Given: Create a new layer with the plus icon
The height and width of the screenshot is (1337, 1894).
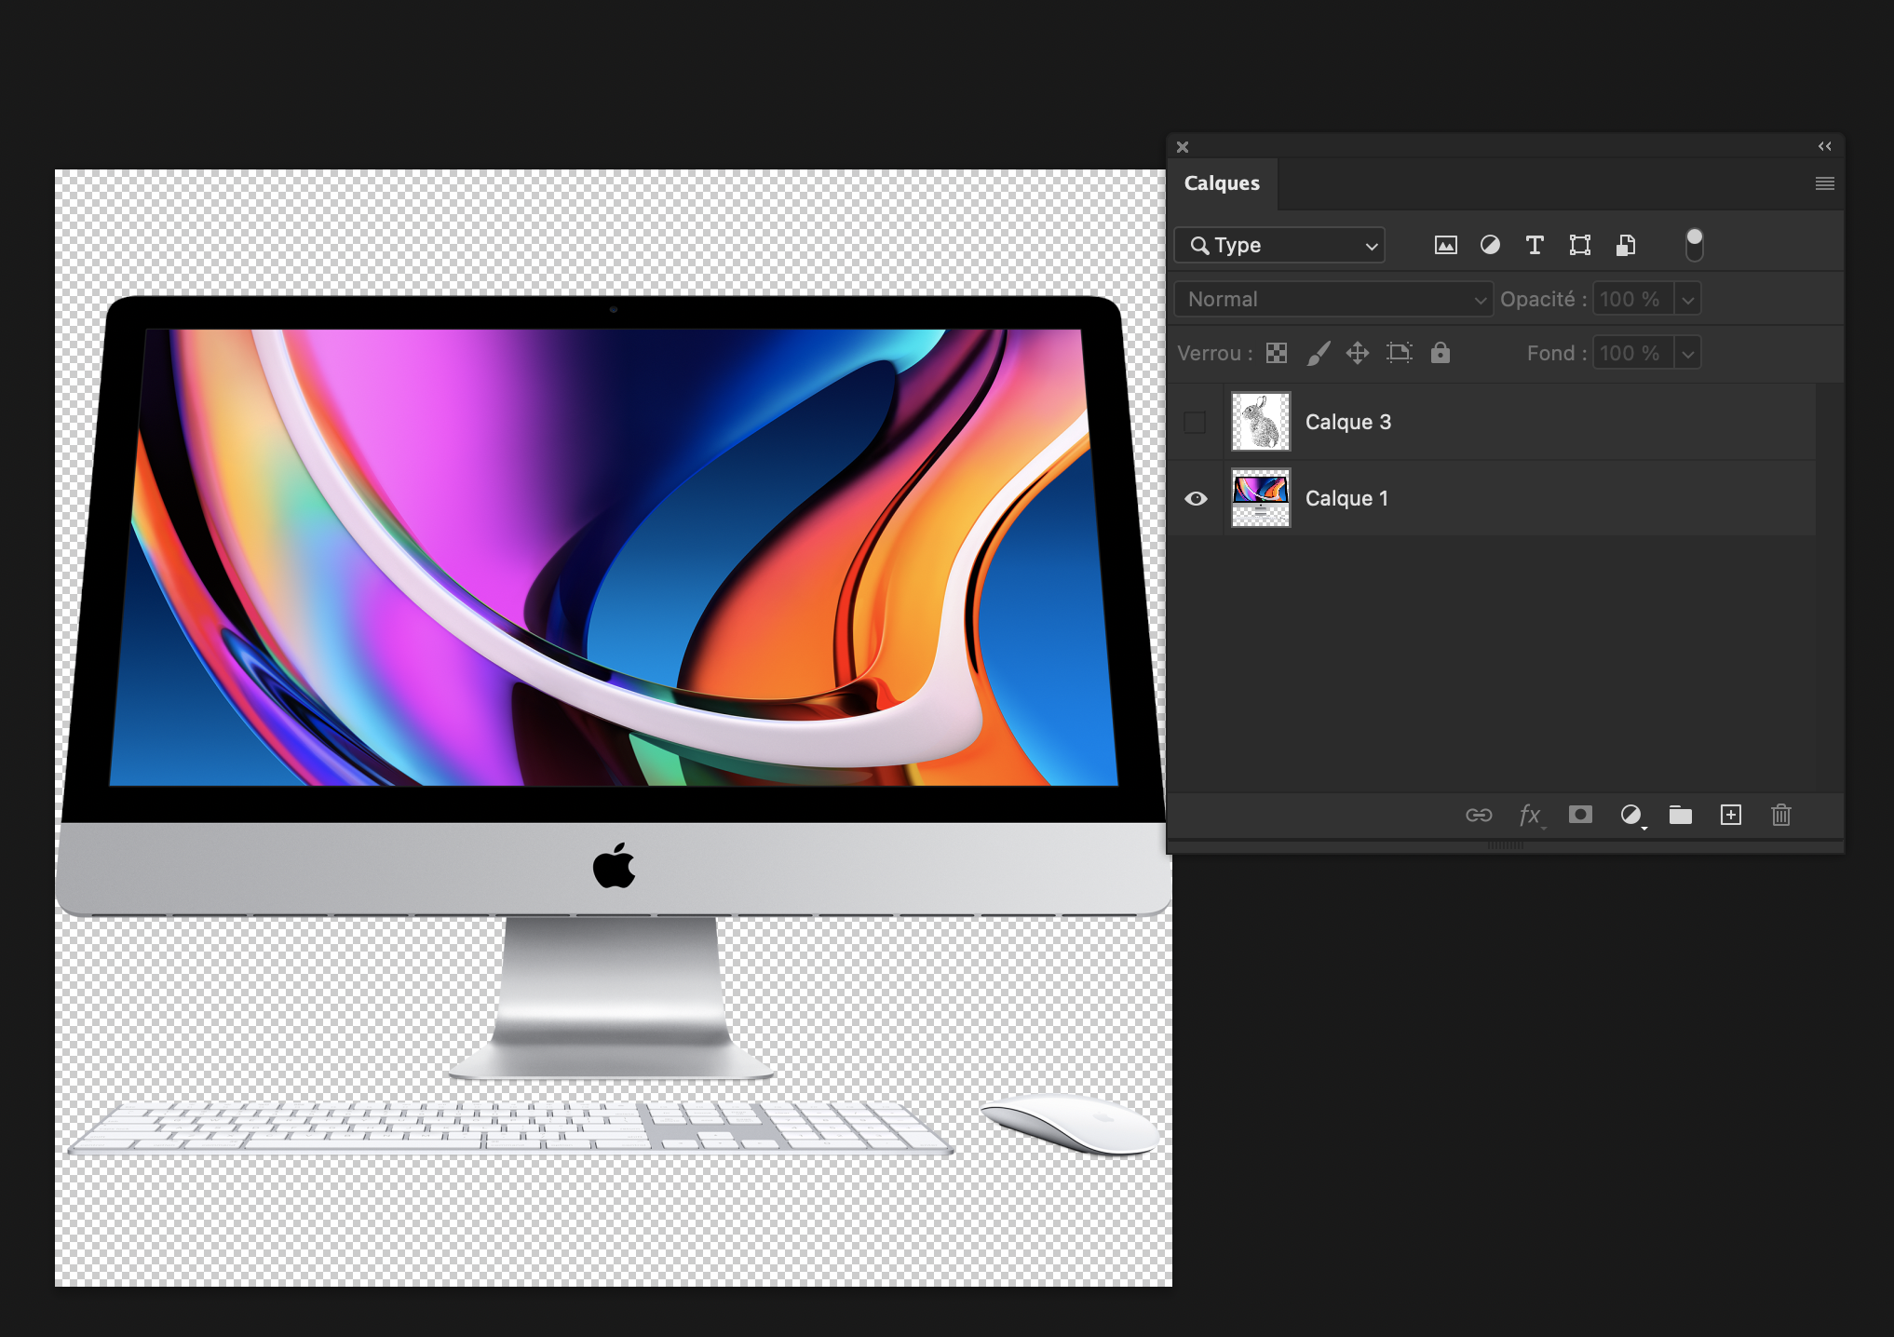Looking at the screenshot, I should (x=1731, y=815).
